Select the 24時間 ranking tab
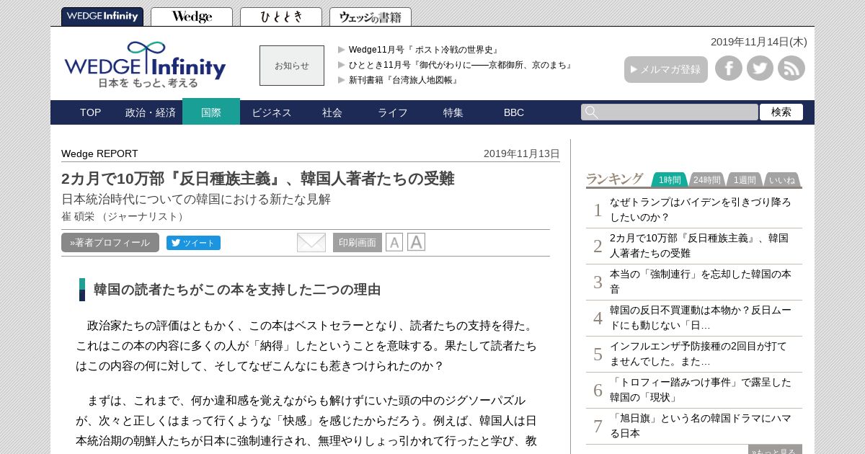This screenshot has height=454, width=865. pos(707,180)
